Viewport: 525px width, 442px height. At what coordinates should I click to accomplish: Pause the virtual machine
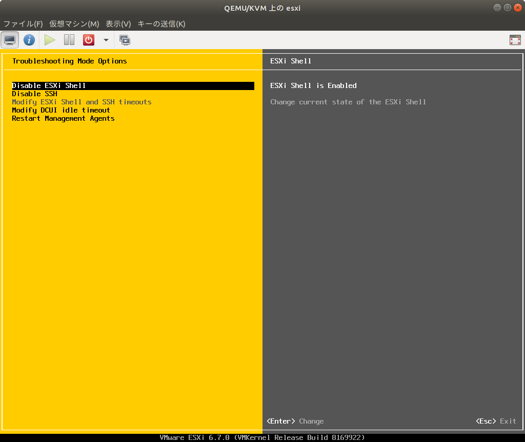pyautogui.click(x=69, y=40)
